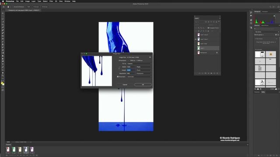Toggle Scroll All Windows checkbox
This screenshot has width=280, height=157.
coord(13,7)
